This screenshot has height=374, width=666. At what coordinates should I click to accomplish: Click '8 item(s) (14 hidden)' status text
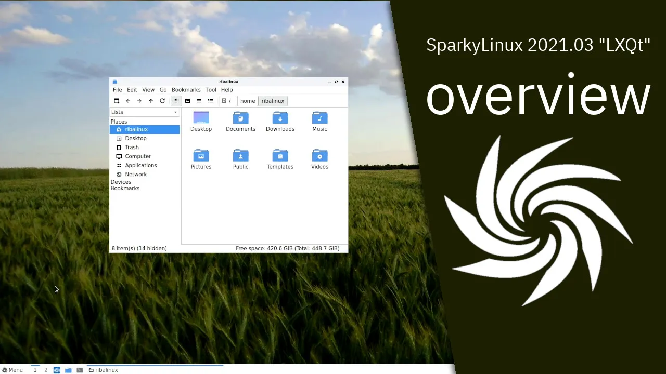pyautogui.click(x=139, y=249)
